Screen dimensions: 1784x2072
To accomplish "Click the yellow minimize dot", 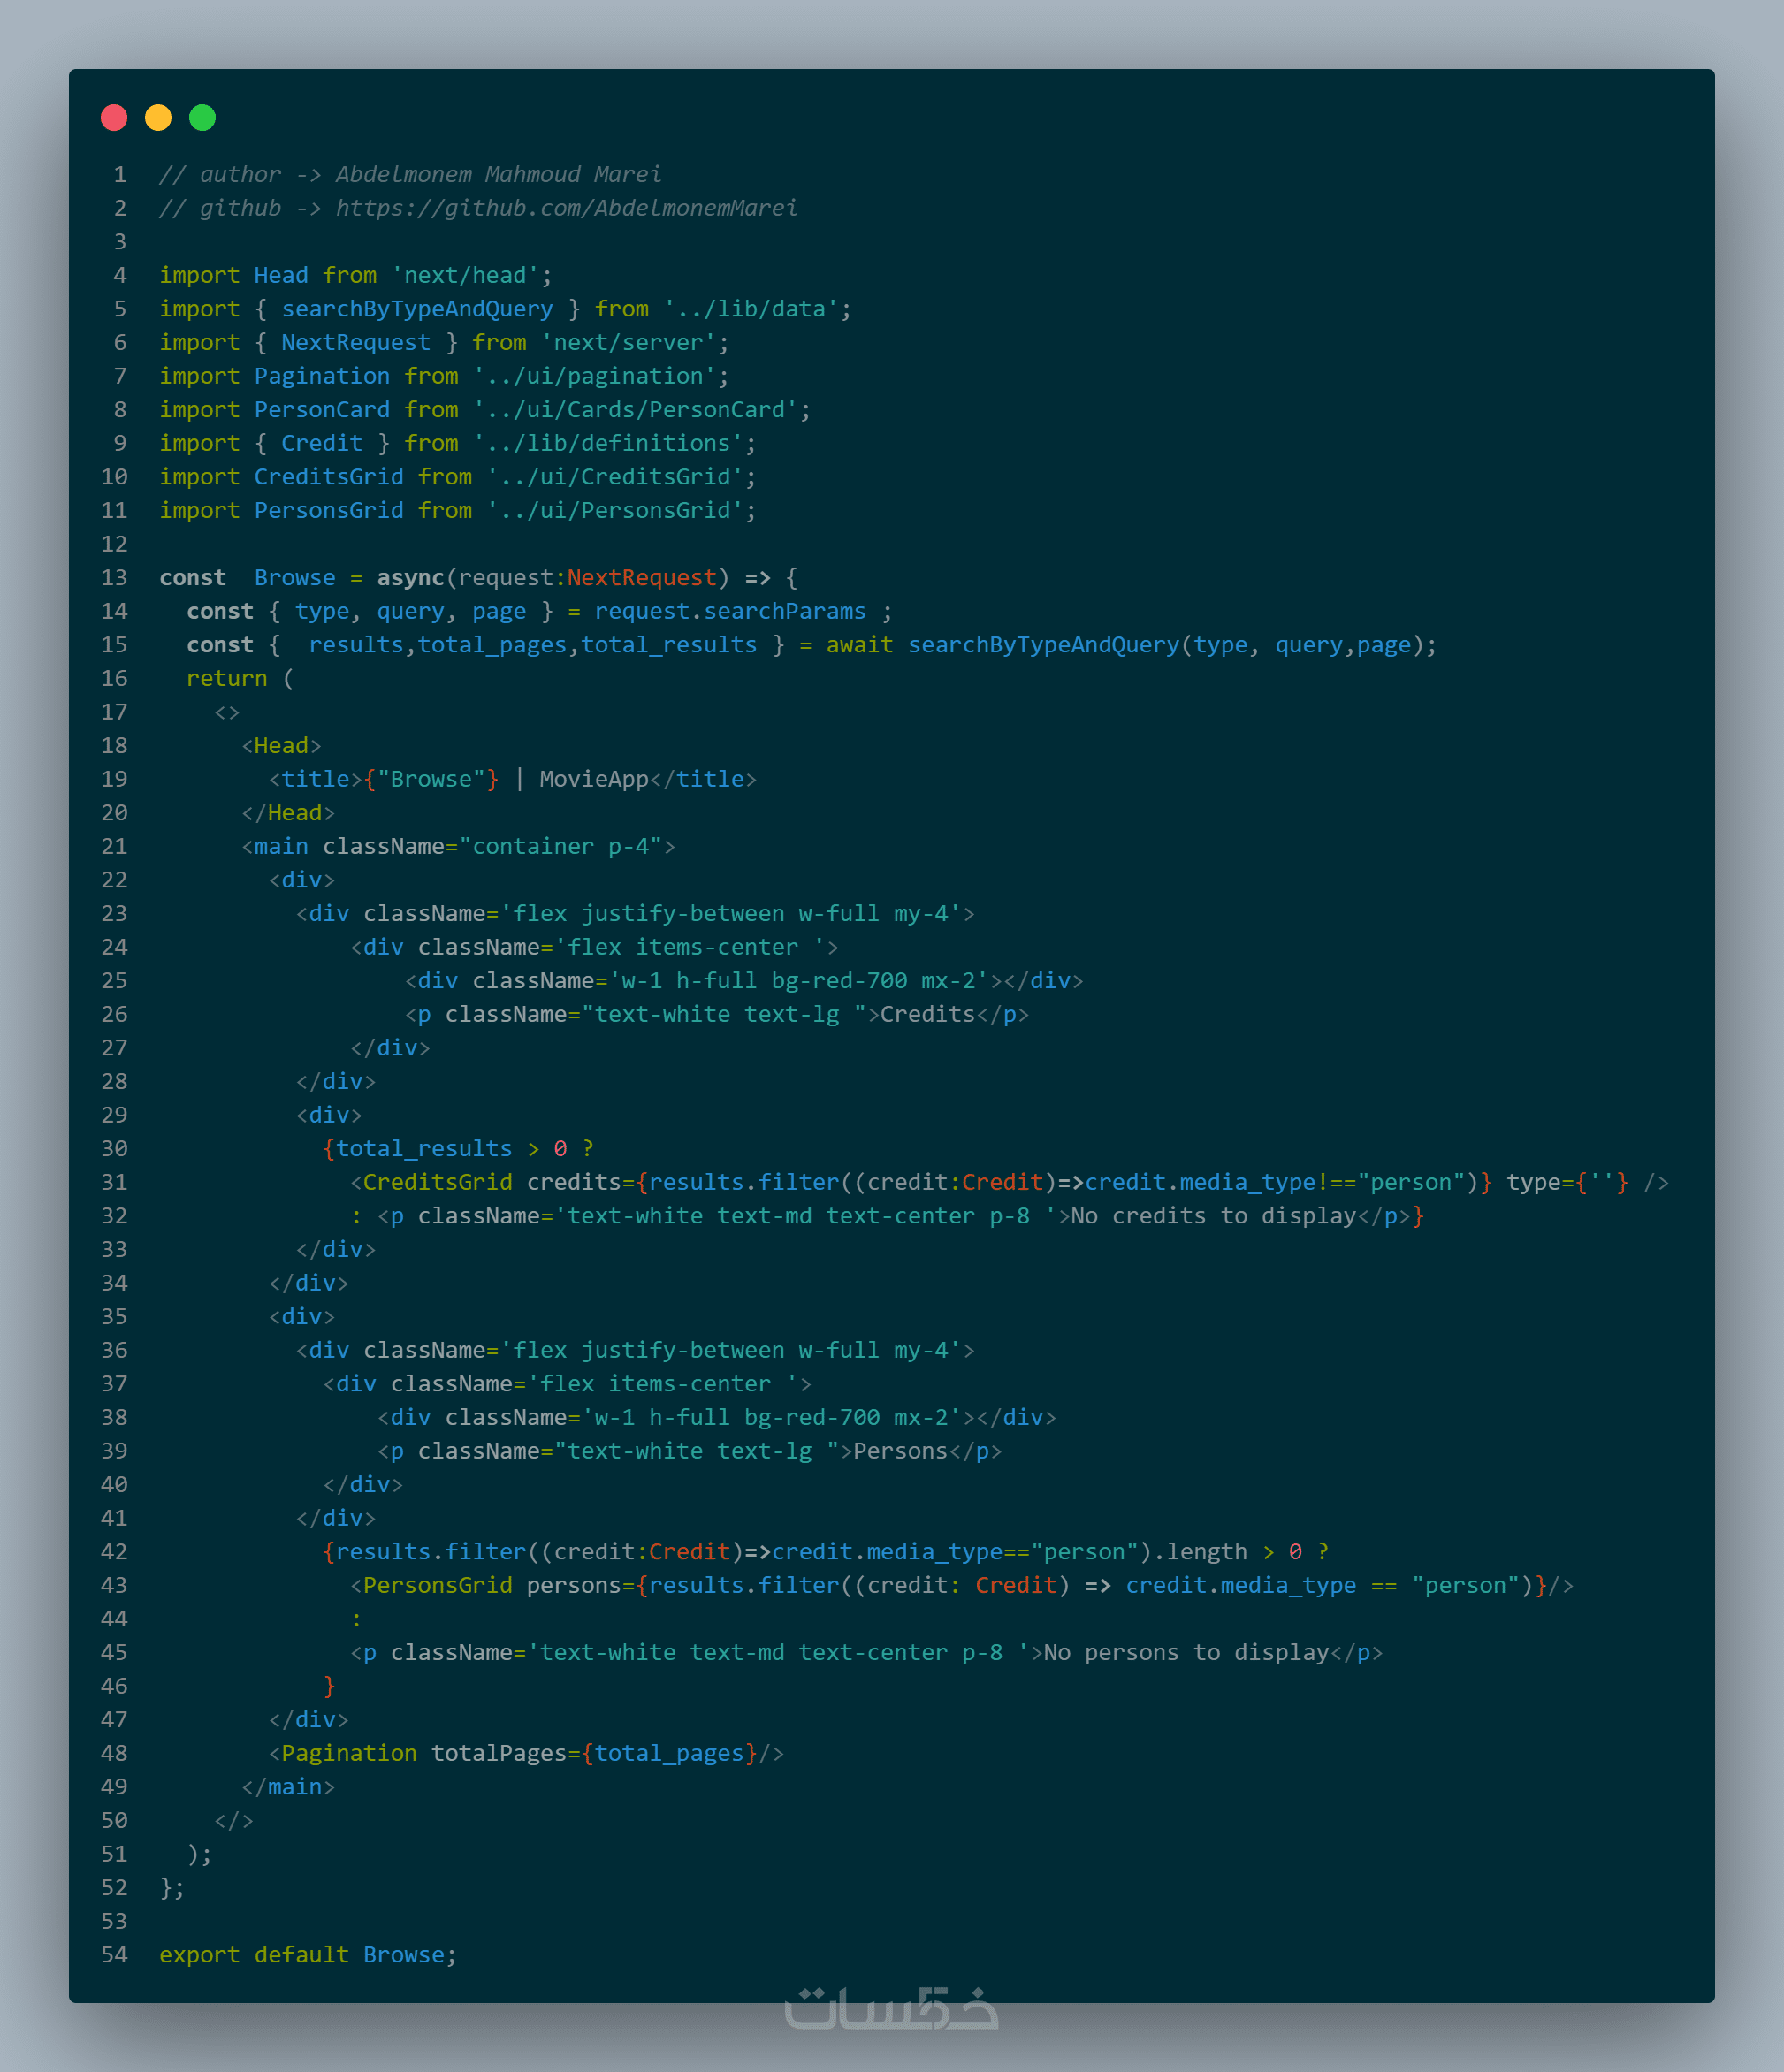I will pos(158,118).
